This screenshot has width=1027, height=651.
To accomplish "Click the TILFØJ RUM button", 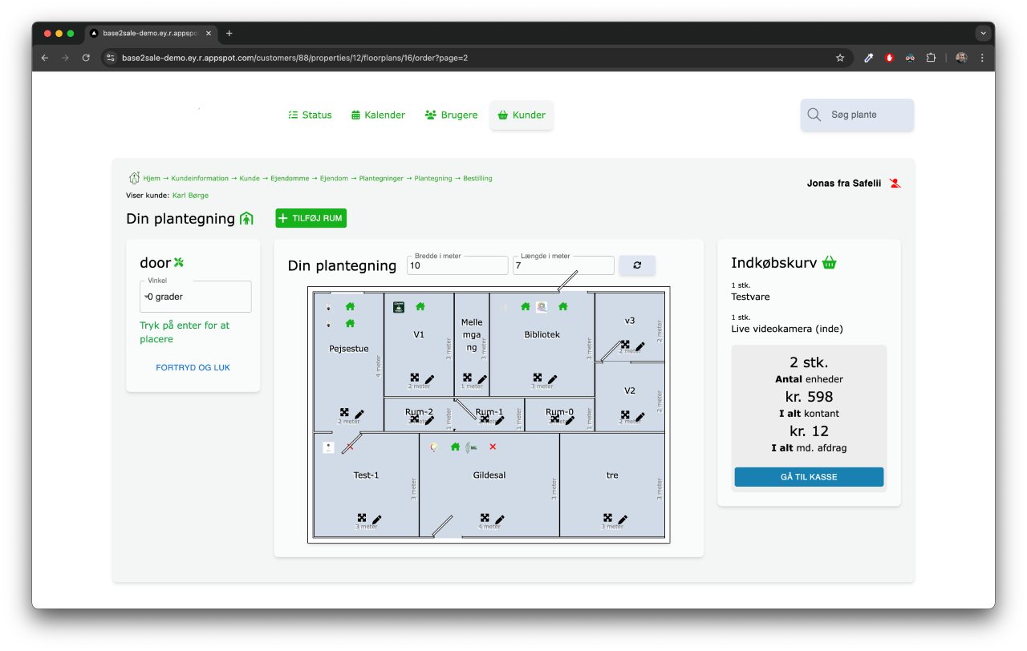I will (311, 218).
